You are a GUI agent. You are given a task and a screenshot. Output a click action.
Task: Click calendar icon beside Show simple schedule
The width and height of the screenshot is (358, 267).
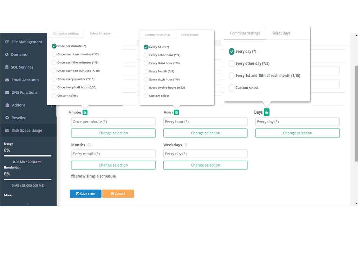click(73, 176)
